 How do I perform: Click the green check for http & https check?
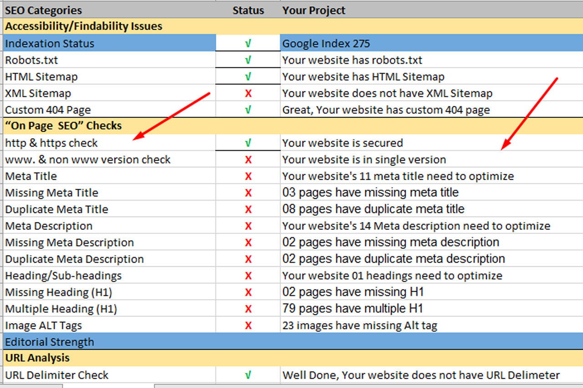pos(248,143)
